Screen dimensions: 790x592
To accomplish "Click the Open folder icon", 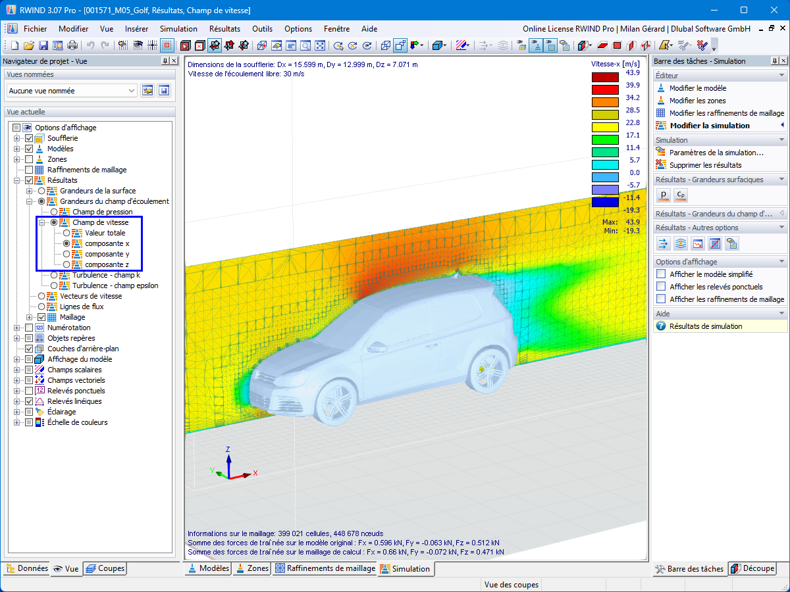I will [x=29, y=45].
